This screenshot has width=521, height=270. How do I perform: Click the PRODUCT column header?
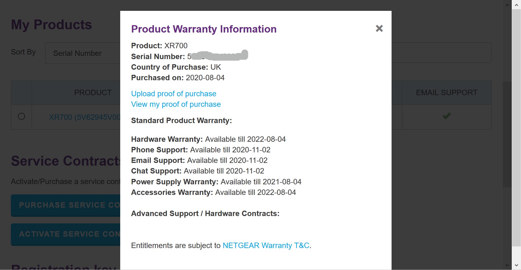(x=93, y=93)
